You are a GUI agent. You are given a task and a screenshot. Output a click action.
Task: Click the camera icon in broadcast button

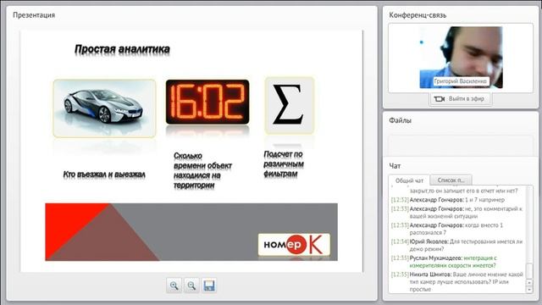tap(440, 99)
